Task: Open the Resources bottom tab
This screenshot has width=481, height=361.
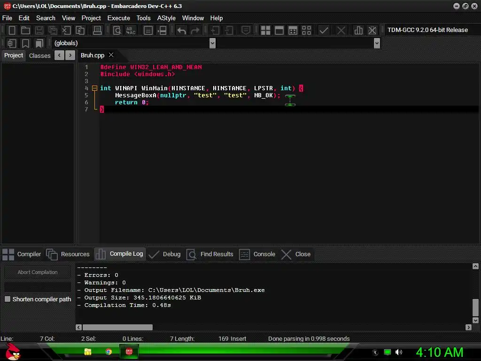Action: click(x=68, y=254)
